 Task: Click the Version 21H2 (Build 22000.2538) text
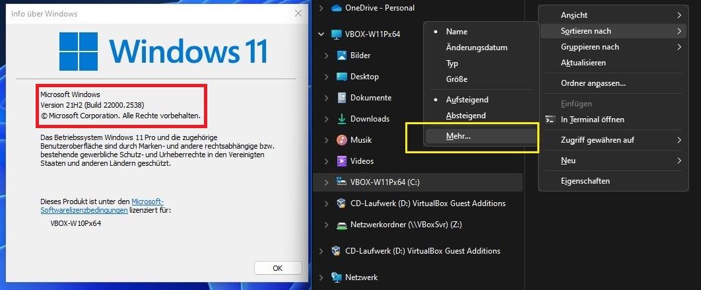click(92, 105)
